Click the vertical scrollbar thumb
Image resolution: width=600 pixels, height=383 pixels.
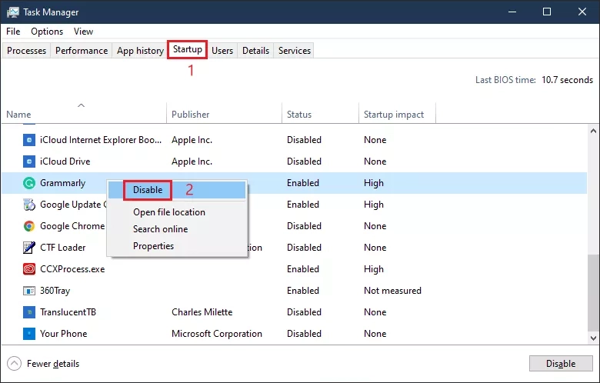(x=593, y=293)
